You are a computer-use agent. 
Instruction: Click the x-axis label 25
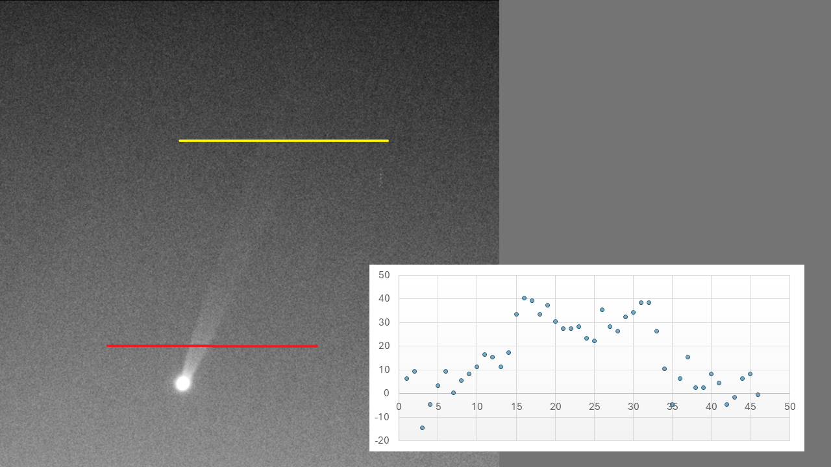click(x=594, y=407)
